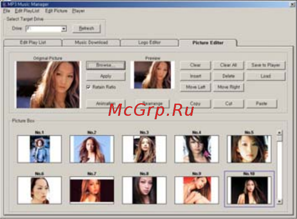The image size is (297, 219).
Task: Open the Player menu
Action: click(x=78, y=11)
